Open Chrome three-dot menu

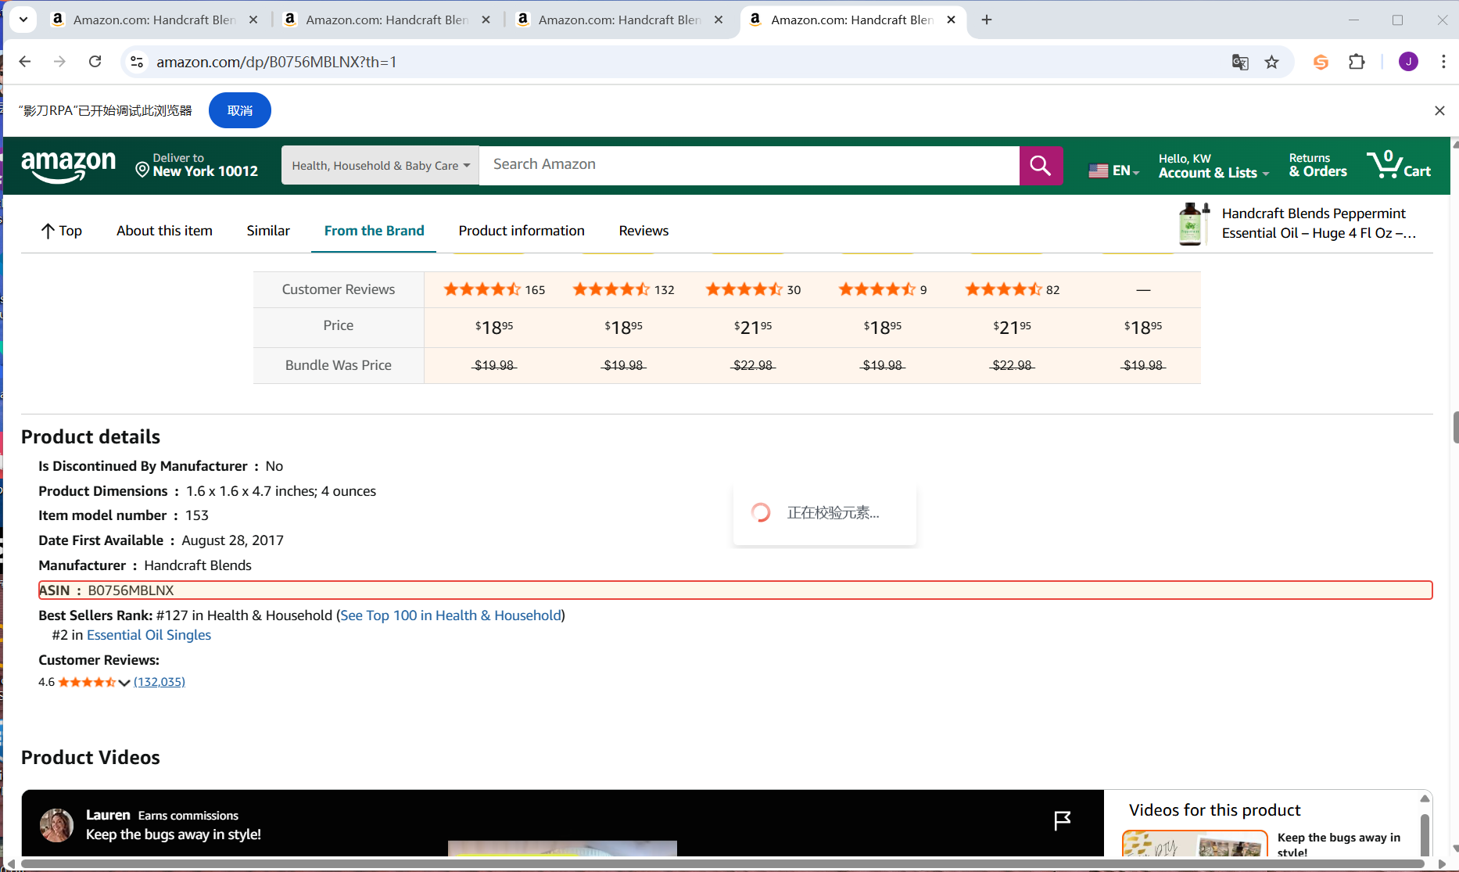coord(1443,62)
